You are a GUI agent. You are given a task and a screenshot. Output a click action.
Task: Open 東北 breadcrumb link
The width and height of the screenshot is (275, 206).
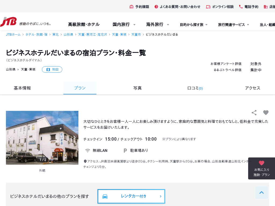tap(56, 35)
